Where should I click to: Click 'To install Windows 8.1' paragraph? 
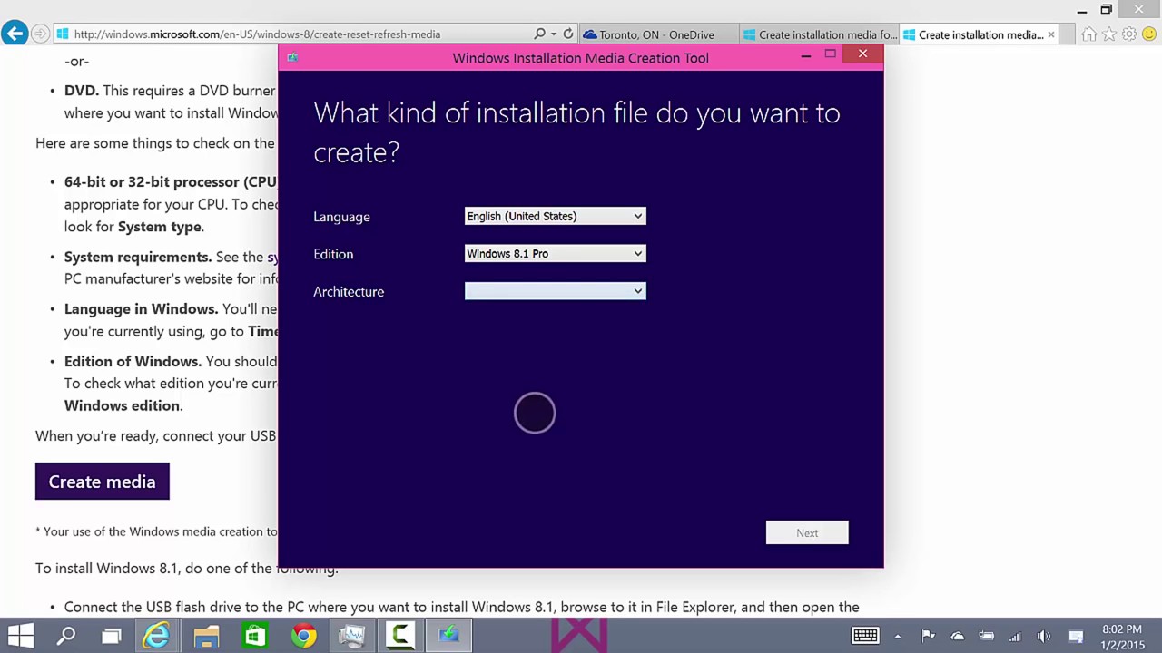pyautogui.click(x=186, y=569)
